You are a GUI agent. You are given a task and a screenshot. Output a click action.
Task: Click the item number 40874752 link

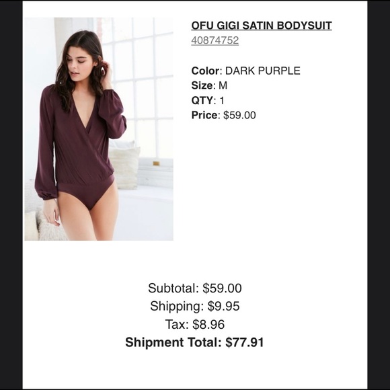coord(215,40)
